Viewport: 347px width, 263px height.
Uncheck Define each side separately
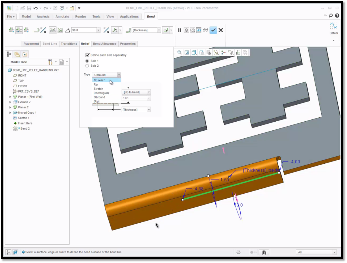pyautogui.click(x=87, y=55)
